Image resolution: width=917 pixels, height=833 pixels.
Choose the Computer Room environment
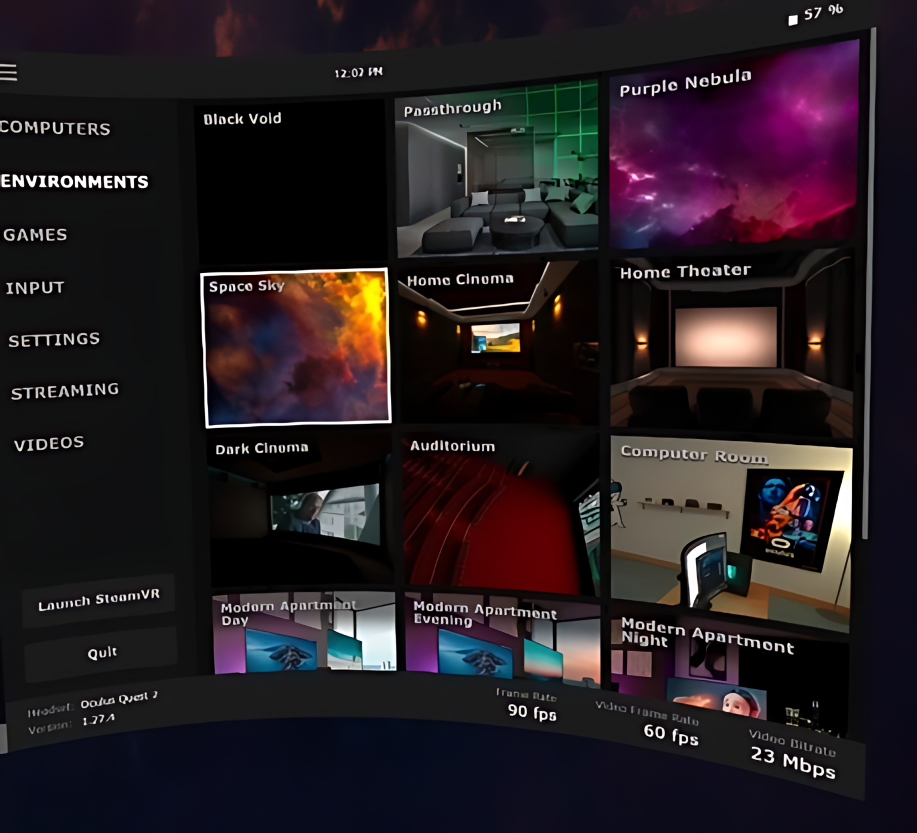click(731, 533)
